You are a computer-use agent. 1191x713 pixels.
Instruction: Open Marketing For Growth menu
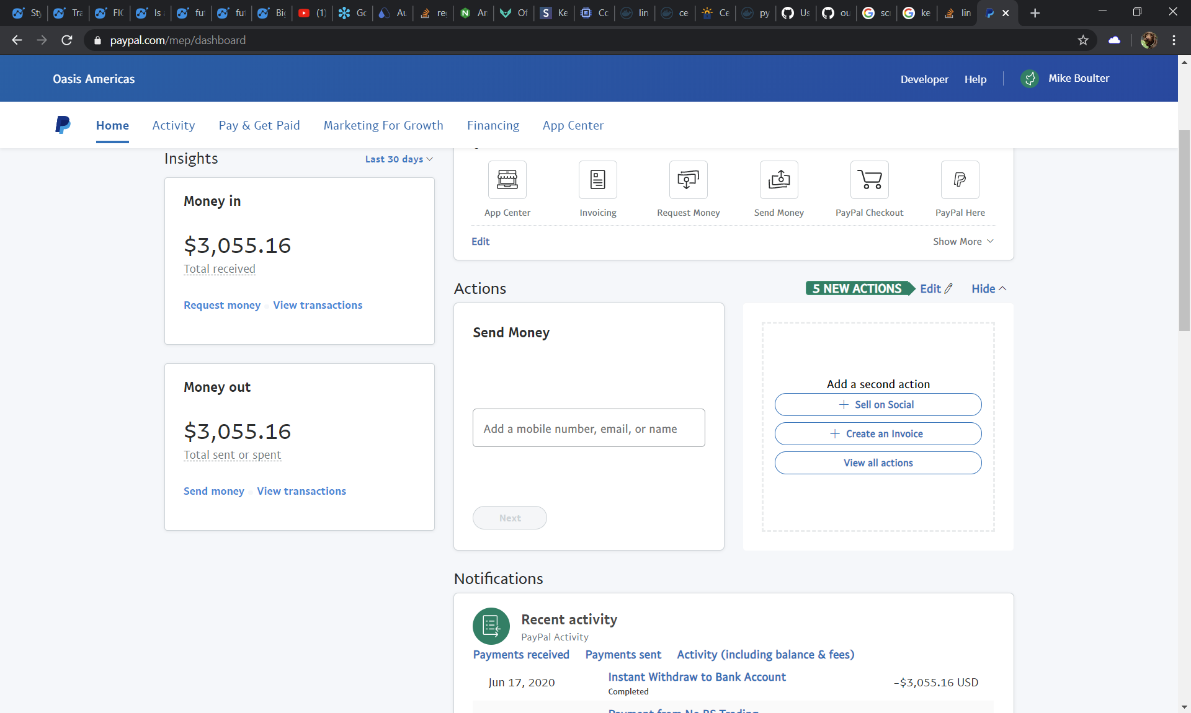[383, 125]
